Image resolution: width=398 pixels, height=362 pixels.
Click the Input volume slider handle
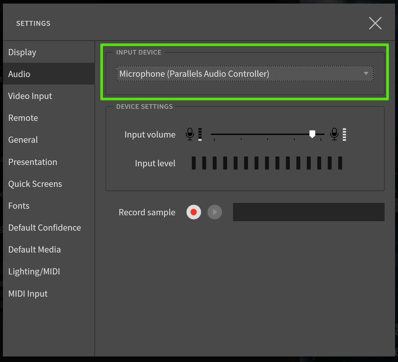tap(312, 134)
